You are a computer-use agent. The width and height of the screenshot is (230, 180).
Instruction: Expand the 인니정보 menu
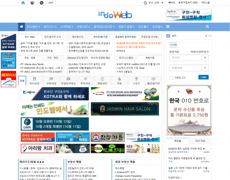click(33, 27)
